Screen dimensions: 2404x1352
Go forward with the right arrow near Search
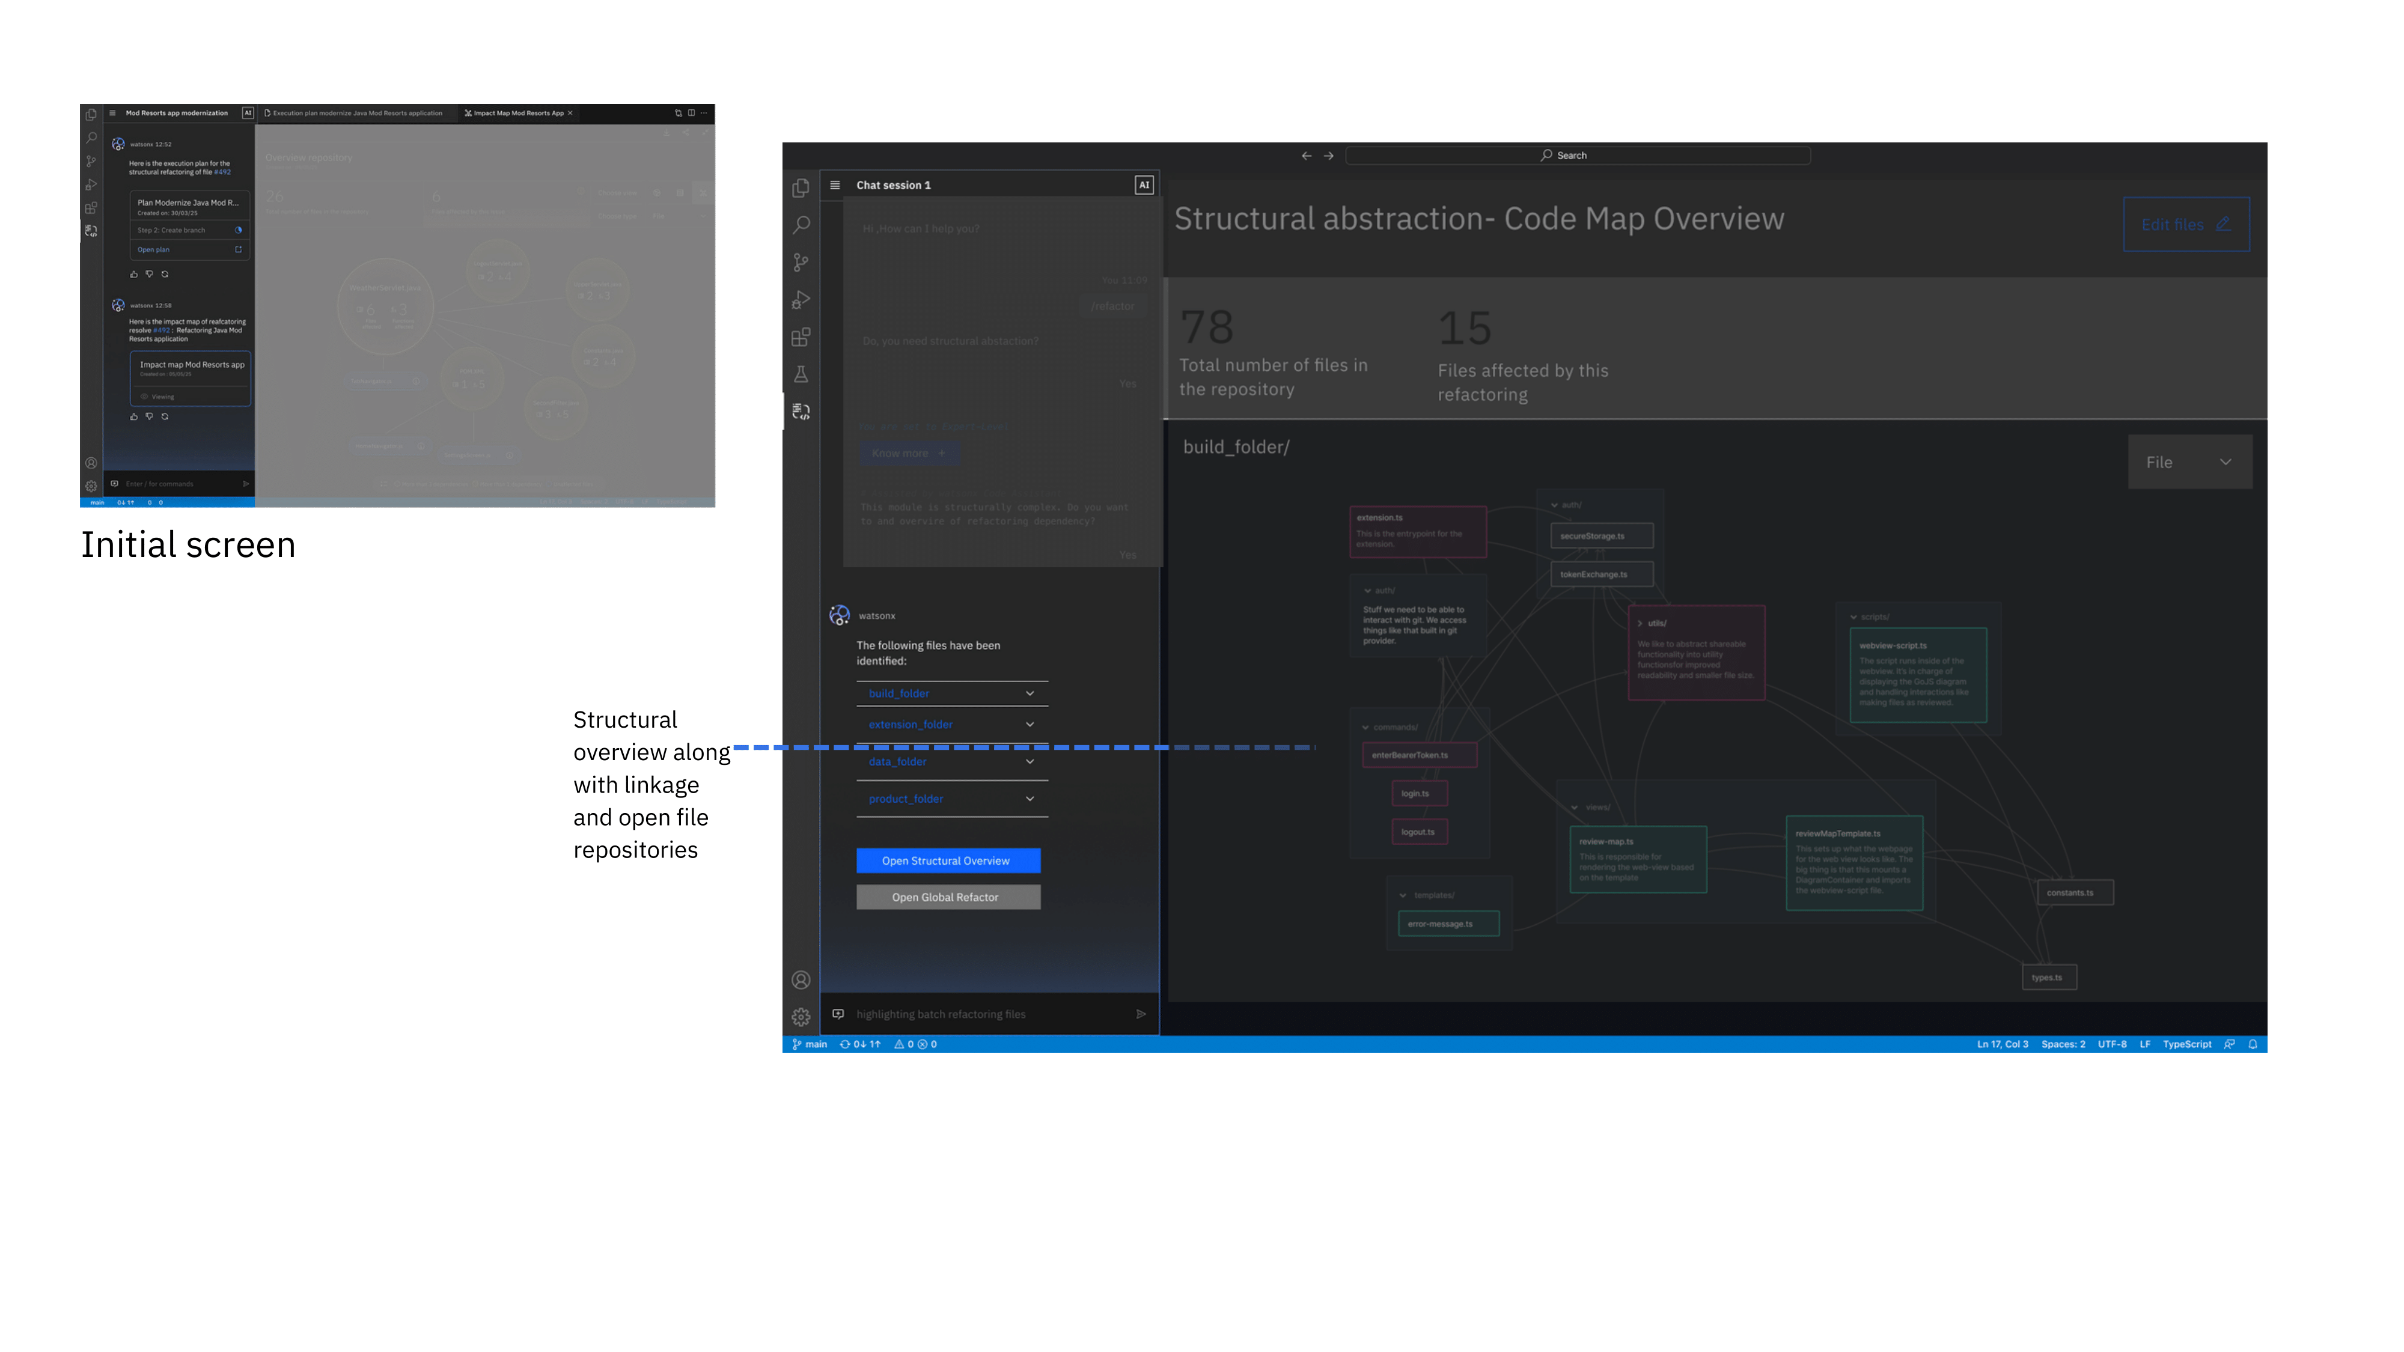coord(1329,156)
